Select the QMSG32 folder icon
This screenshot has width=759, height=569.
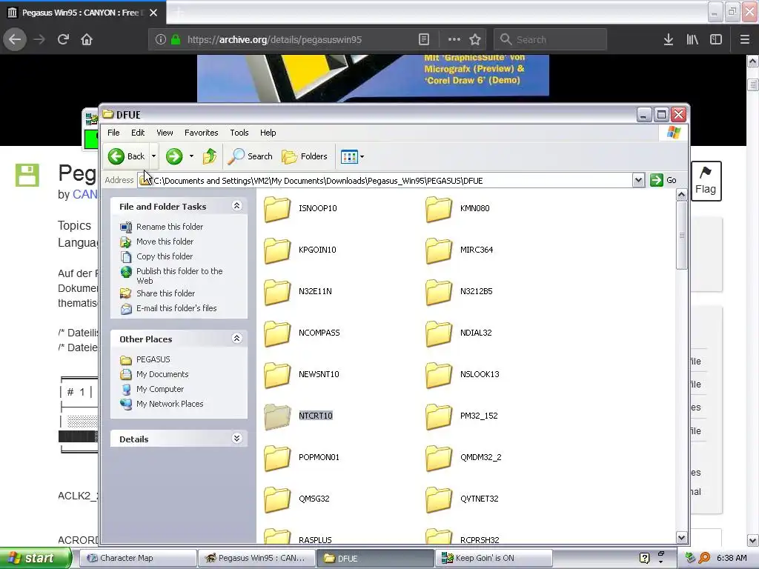point(277,499)
